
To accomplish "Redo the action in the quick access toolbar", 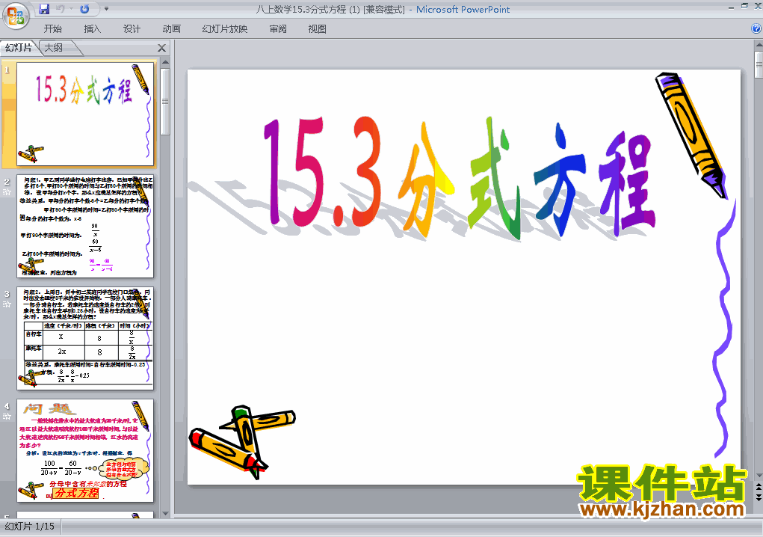I will coord(84,9).
